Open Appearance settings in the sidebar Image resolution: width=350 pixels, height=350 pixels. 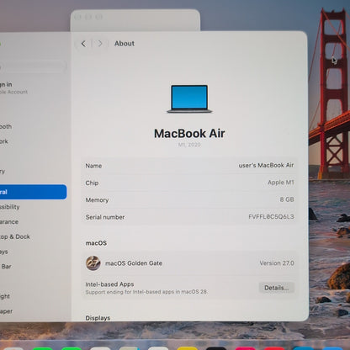9,222
